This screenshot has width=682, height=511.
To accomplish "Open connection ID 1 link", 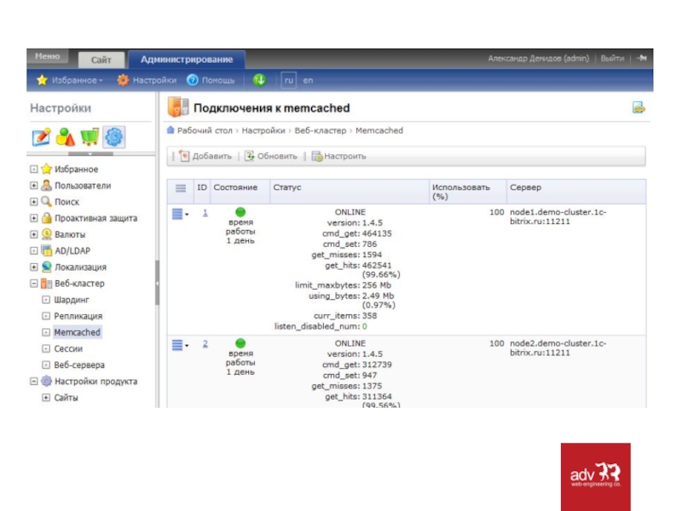I will pyautogui.click(x=205, y=212).
